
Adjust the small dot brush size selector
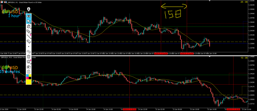click(x=29, y=46)
